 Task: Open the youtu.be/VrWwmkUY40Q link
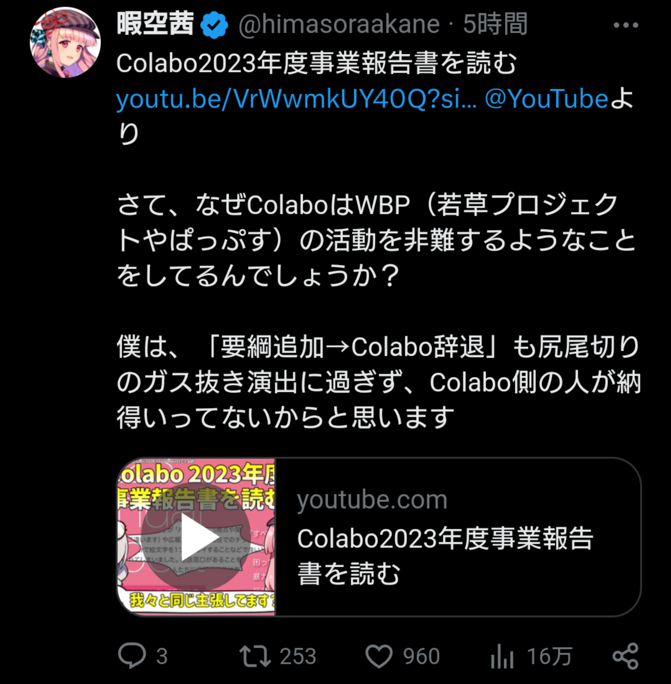click(296, 99)
